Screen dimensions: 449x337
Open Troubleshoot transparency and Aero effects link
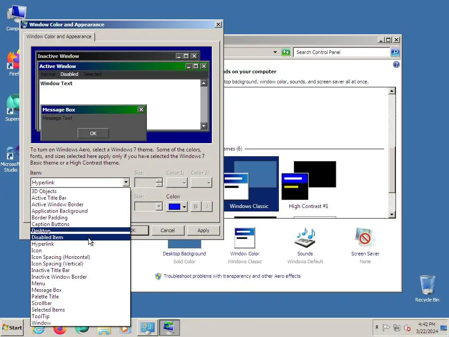click(232, 276)
